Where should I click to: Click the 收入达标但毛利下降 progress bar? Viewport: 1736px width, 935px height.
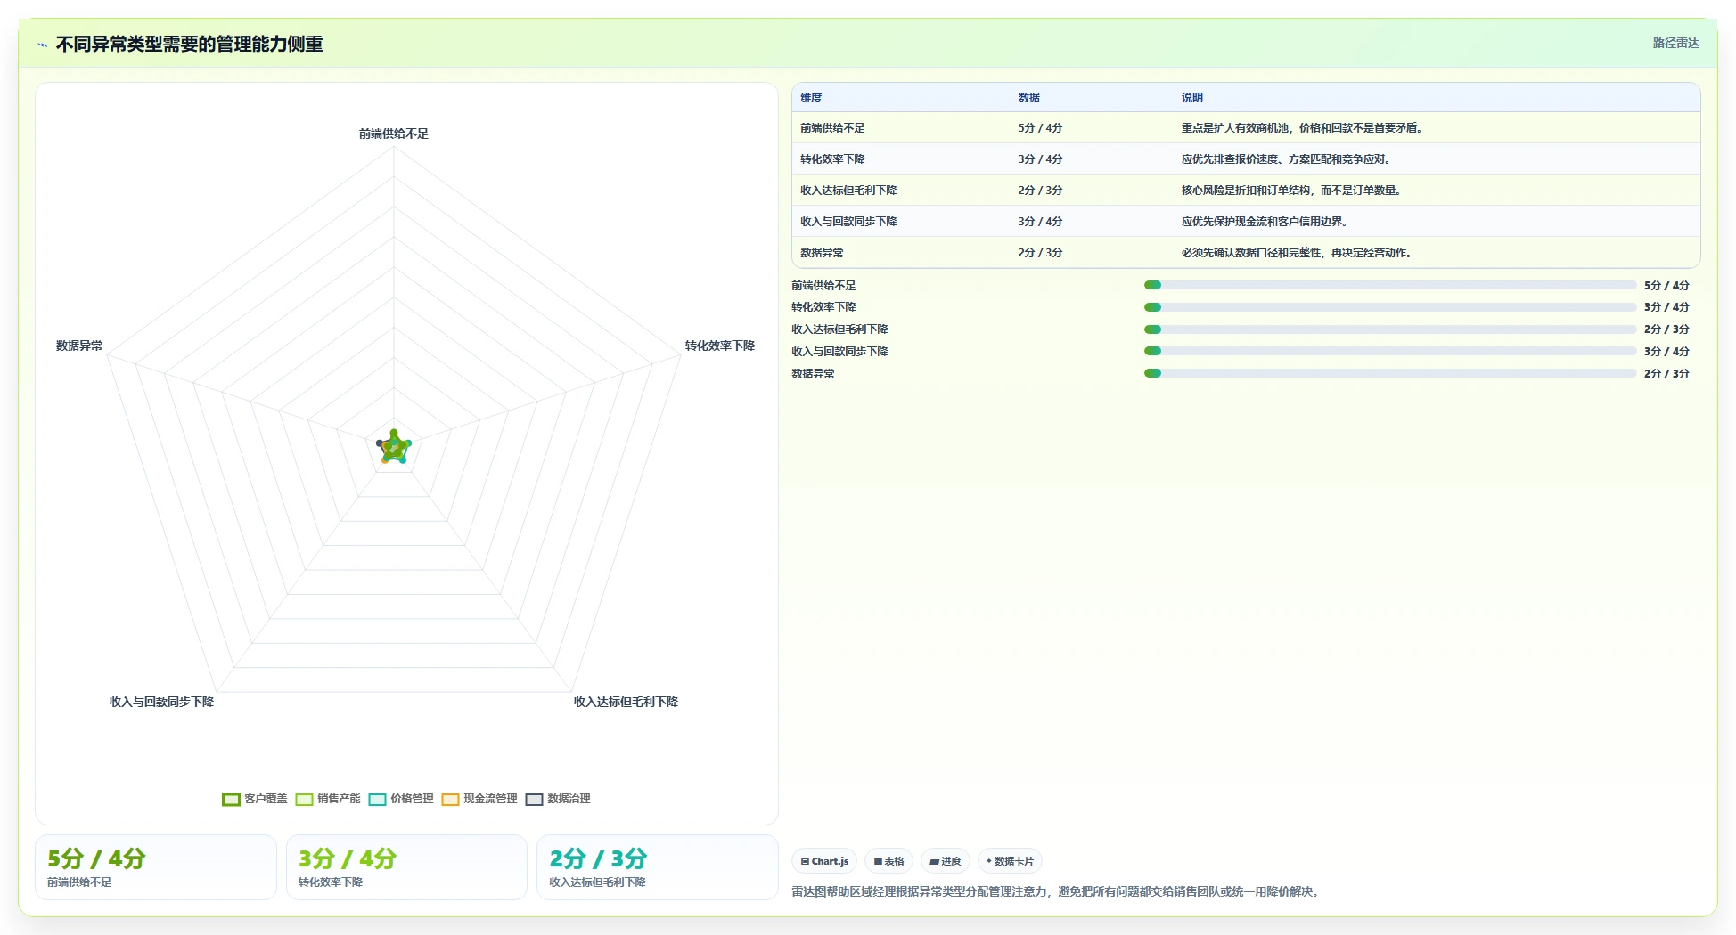click(1390, 329)
